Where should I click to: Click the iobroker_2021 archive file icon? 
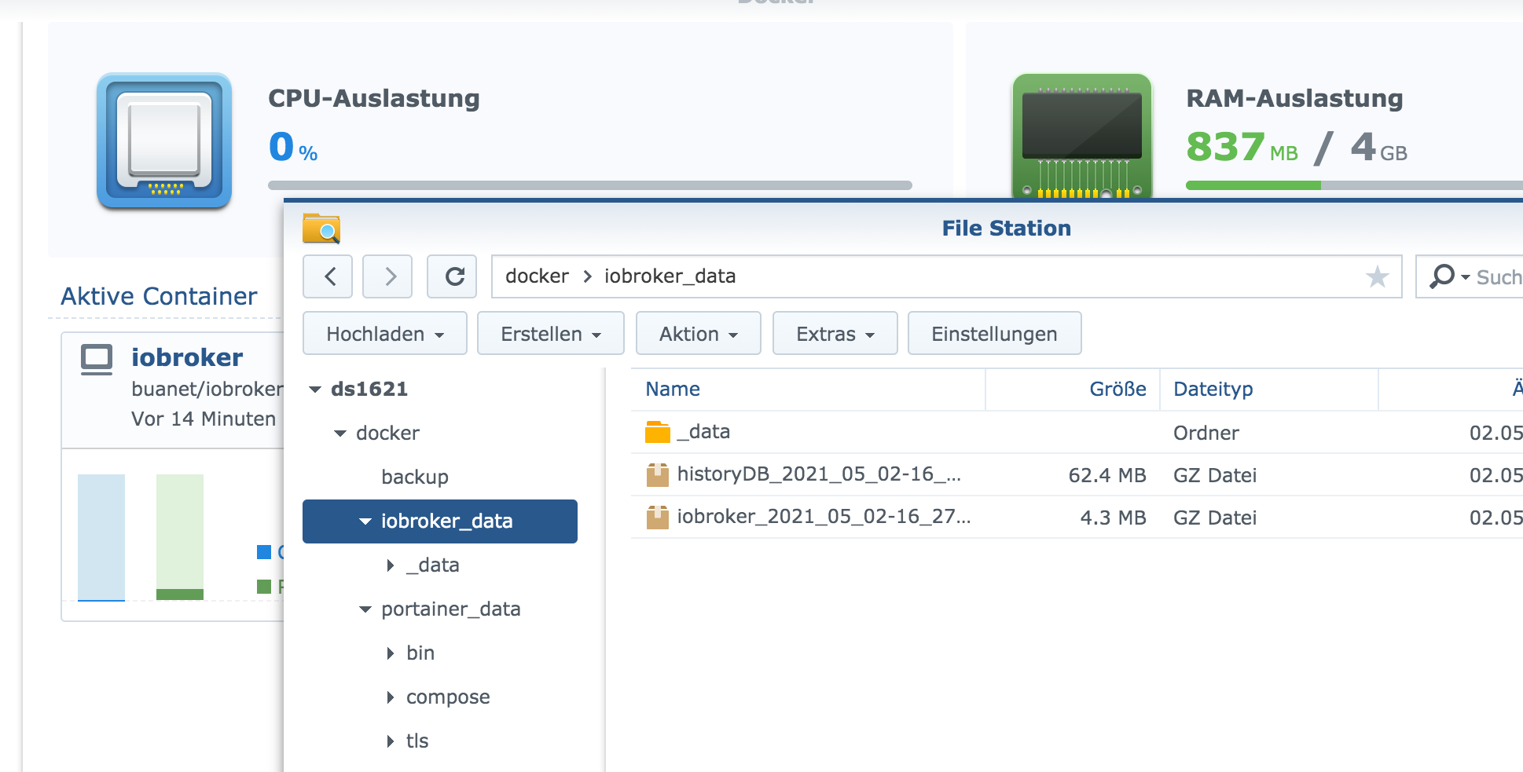(x=657, y=517)
